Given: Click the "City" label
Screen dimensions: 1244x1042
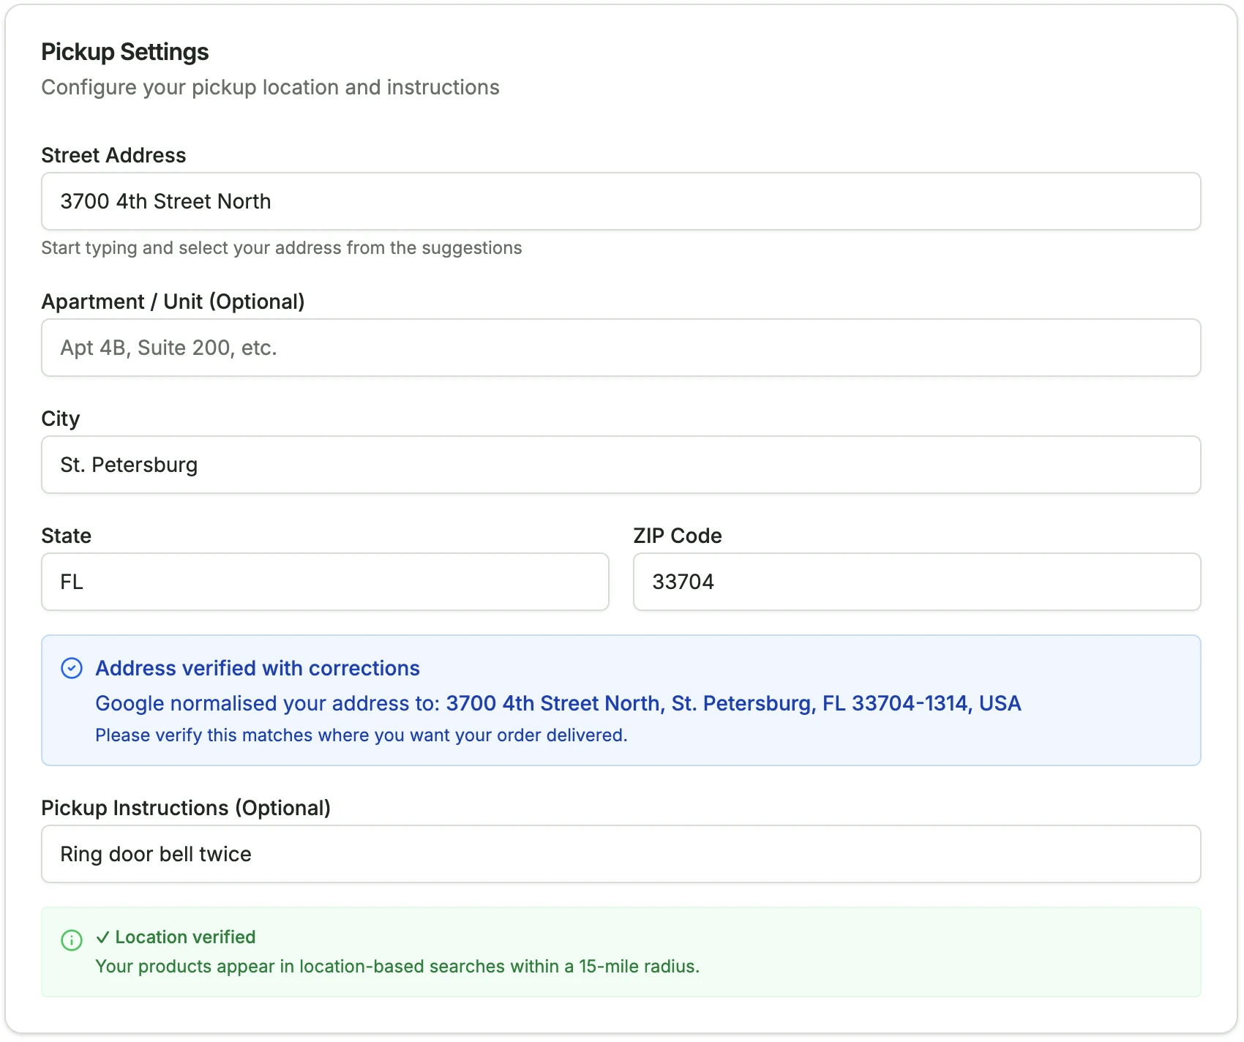Looking at the screenshot, I should [x=61, y=419].
